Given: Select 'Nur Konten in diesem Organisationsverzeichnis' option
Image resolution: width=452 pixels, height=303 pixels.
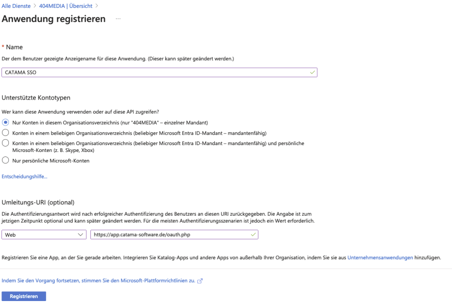Looking at the screenshot, I should click(5, 122).
